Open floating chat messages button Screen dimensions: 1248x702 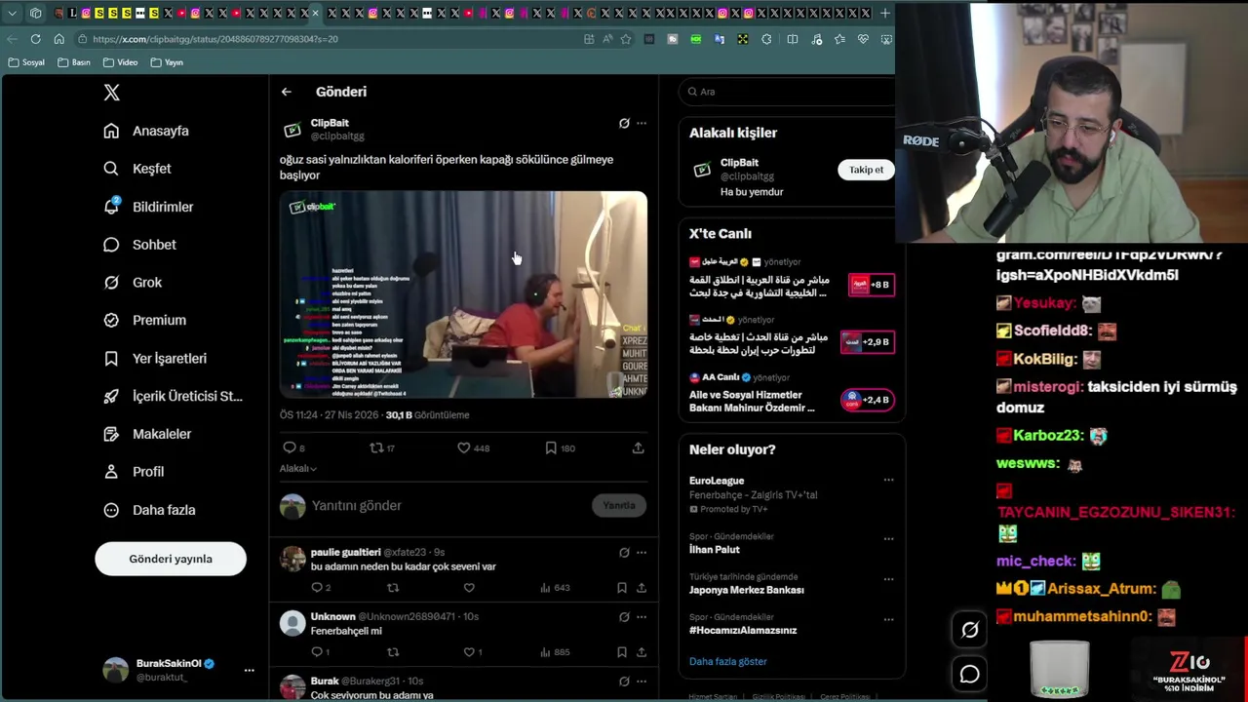pos(970,674)
